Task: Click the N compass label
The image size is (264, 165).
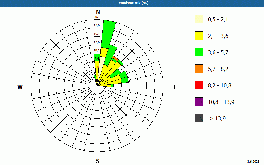Action: (x=98, y=12)
